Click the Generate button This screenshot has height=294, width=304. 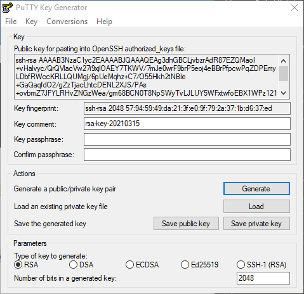(256, 189)
